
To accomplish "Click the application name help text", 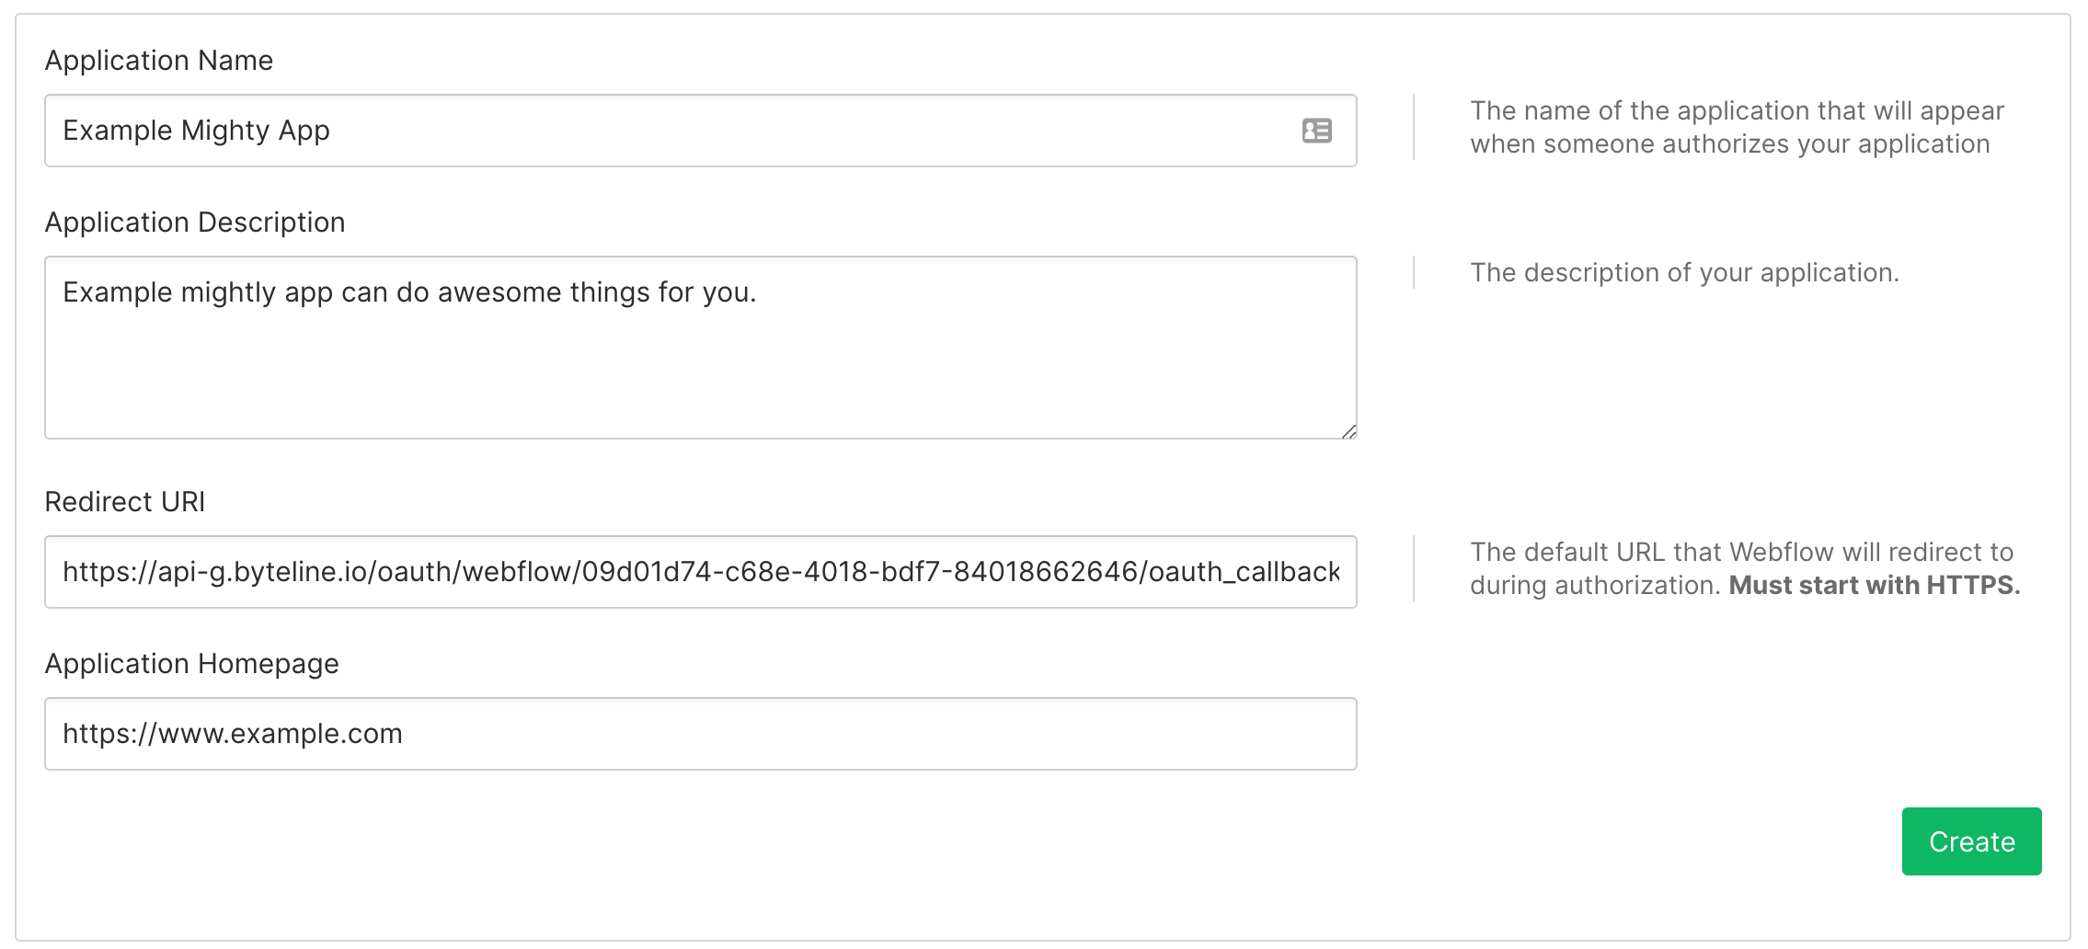I will click(x=1735, y=127).
